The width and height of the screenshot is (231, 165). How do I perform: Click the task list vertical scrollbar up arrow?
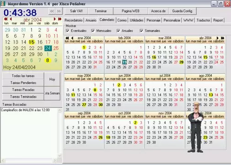(59, 110)
